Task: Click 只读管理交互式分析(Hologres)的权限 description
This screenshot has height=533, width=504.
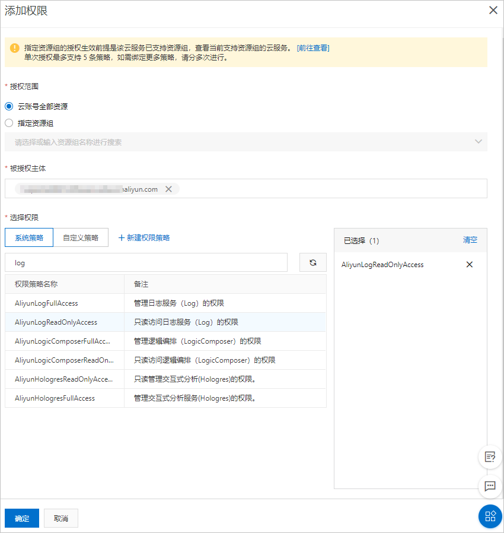Action: [x=195, y=379]
